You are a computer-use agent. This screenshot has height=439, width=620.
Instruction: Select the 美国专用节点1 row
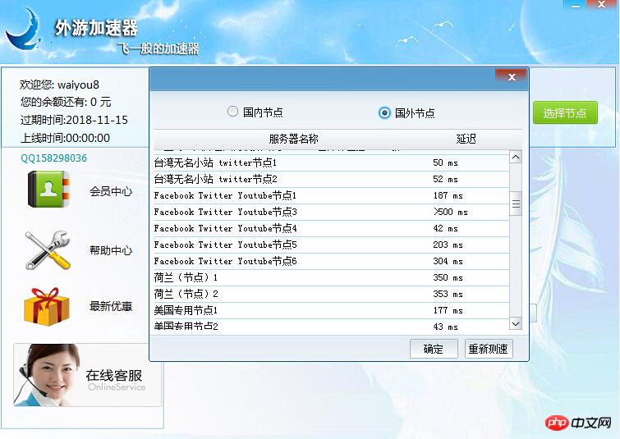click(x=332, y=310)
